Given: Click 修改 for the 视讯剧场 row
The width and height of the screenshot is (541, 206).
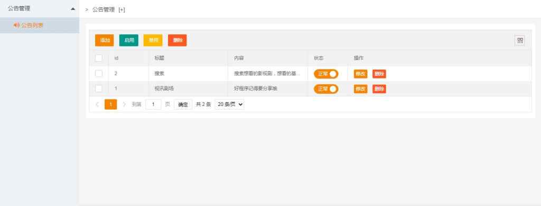Looking at the screenshot, I should point(360,89).
